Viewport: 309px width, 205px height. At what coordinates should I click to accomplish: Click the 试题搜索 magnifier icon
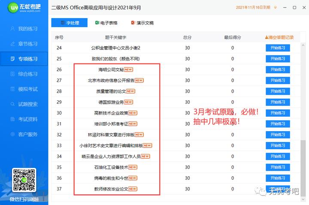(12, 104)
